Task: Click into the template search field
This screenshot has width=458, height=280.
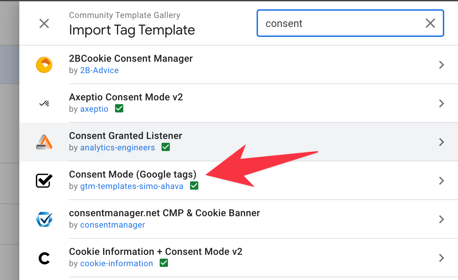Action: tap(350, 23)
